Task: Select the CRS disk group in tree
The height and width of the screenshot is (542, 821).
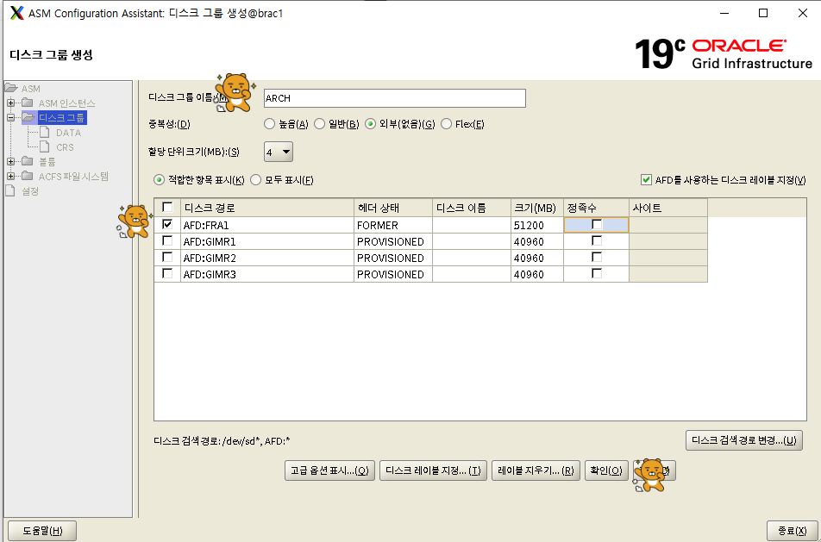Action: coord(65,147)
